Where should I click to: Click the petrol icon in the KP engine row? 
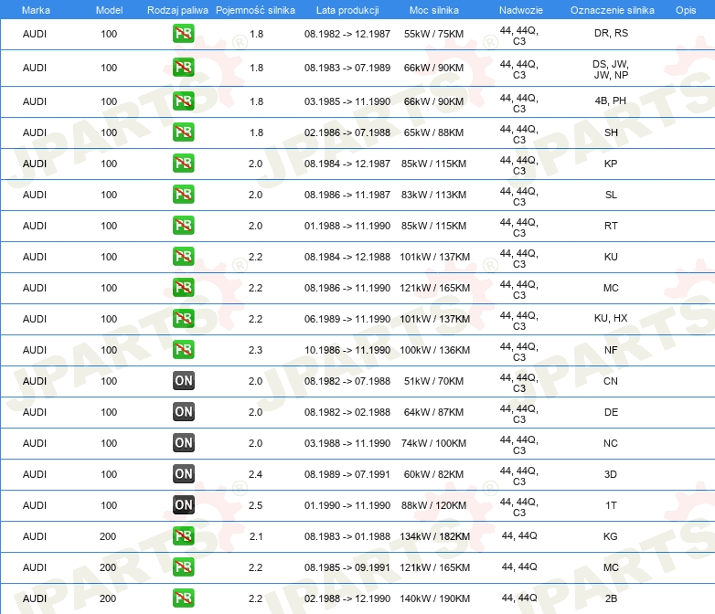point(183,164)
